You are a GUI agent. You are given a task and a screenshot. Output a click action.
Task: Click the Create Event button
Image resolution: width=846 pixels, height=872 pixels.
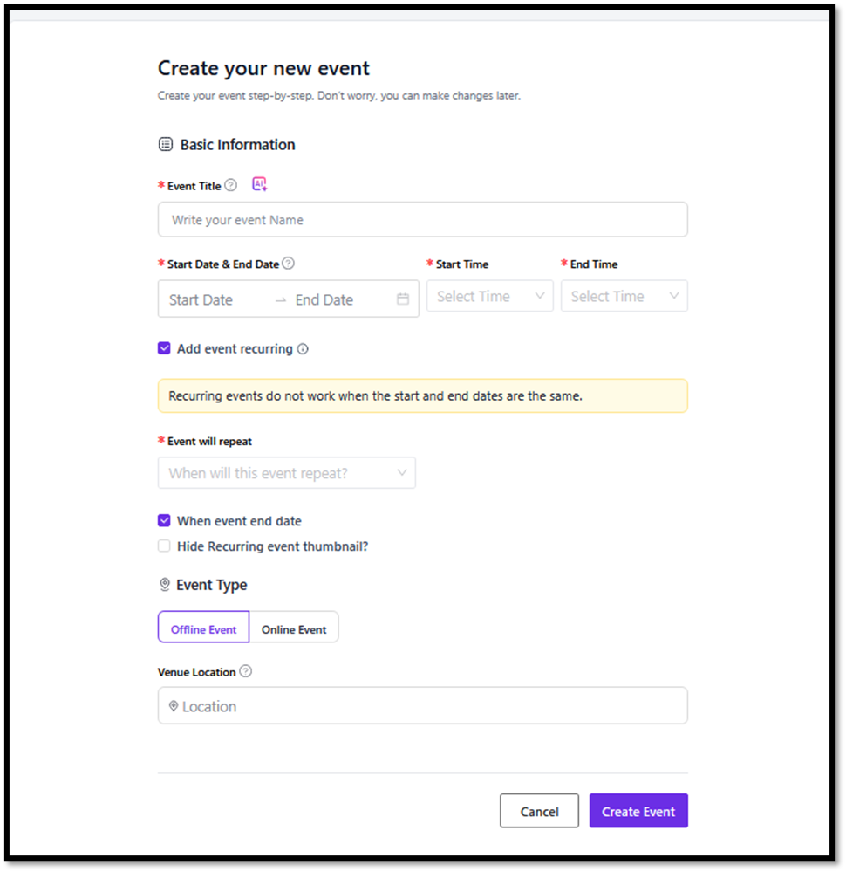tap(638, 811)
